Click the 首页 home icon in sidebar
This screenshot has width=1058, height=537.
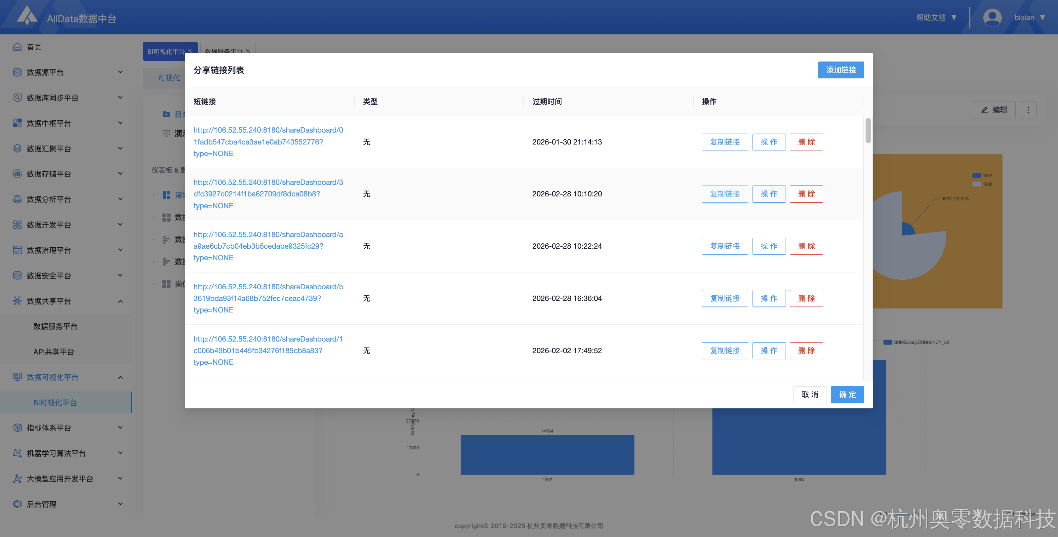point(17,47)
